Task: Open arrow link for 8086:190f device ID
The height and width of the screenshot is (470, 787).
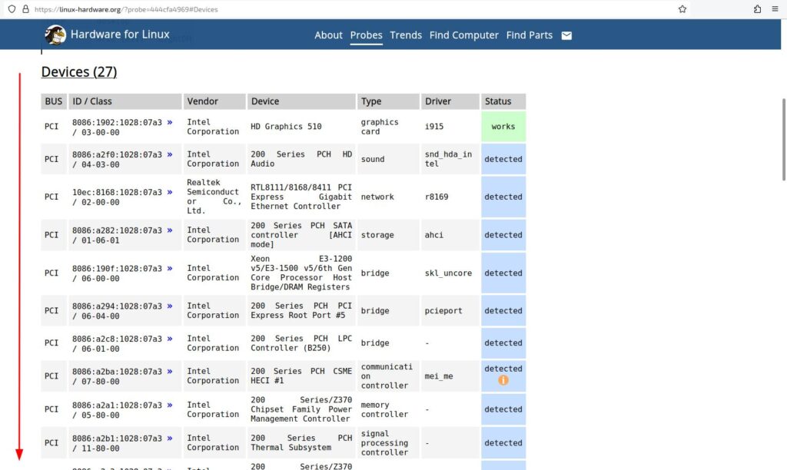Action: (x=170, y=268)
